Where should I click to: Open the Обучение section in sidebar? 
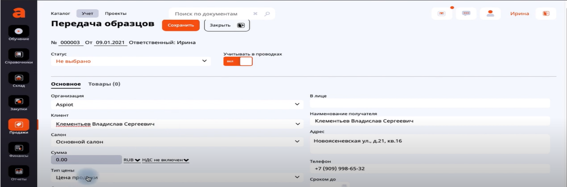click(x=19, y=32)
